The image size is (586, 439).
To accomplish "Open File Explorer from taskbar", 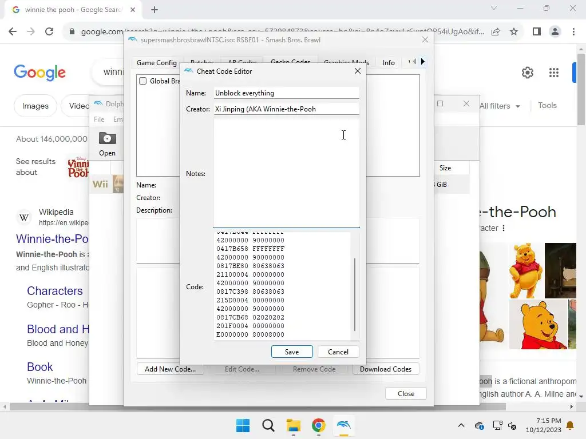I will click(x=294, y=425).
